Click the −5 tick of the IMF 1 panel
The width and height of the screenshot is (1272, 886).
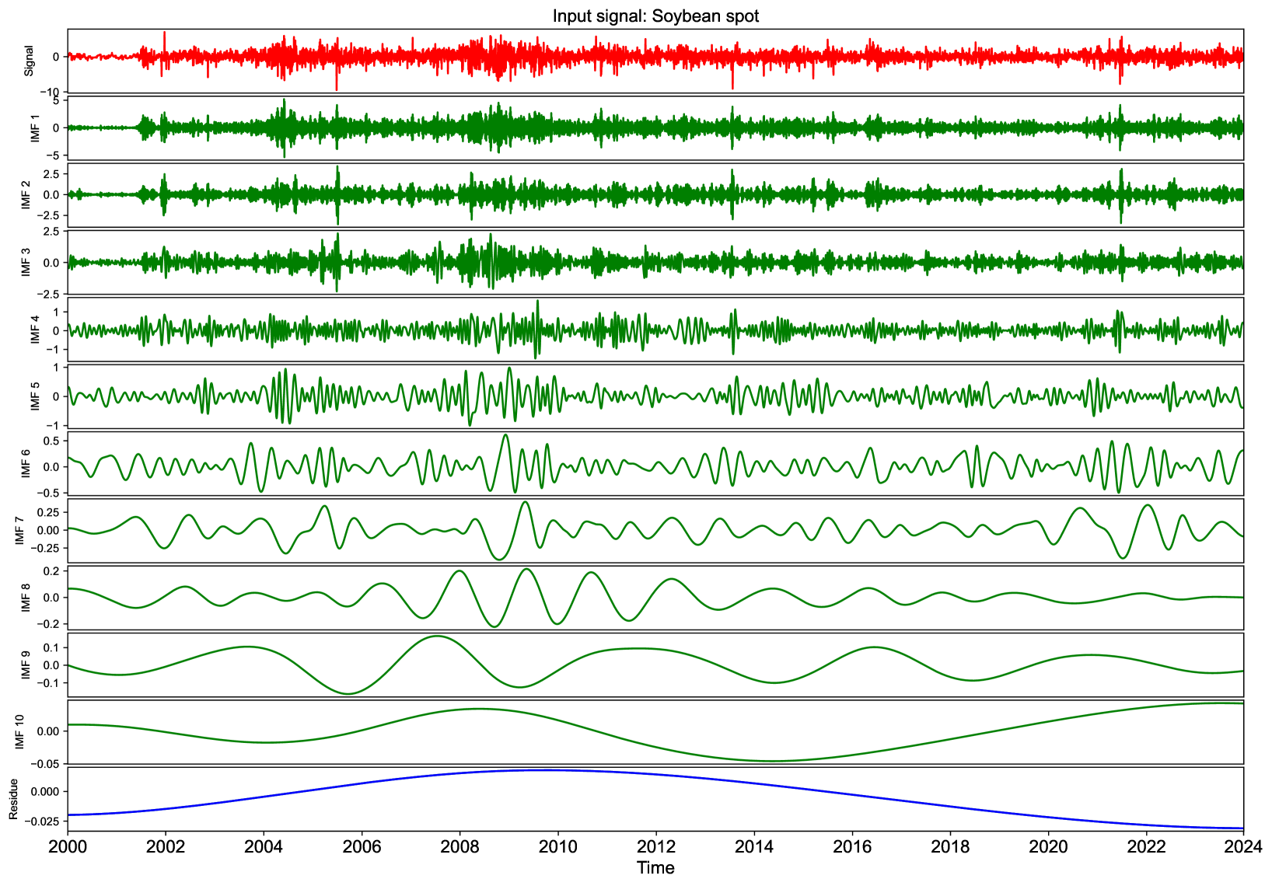click(53, 154)
